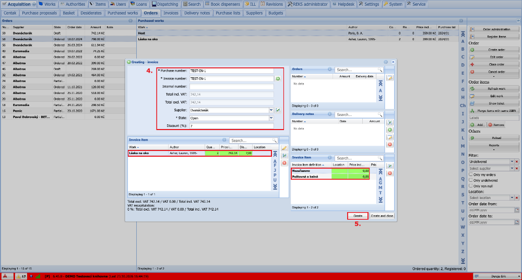Collapse right sidebar with double-arrow icon
522x280 pixels.
point(518,21)
